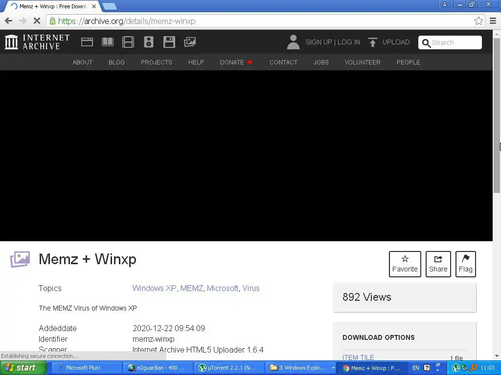Open the BLOG menu link
Image resolution: width=501 pixels, height=375 pixels.
pos(116,62)
